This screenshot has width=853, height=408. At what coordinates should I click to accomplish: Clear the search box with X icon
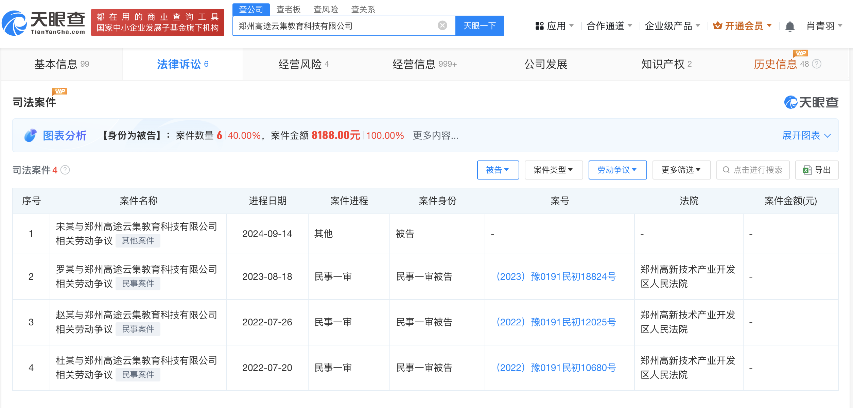pyautogui.click(x=442, y=26)
